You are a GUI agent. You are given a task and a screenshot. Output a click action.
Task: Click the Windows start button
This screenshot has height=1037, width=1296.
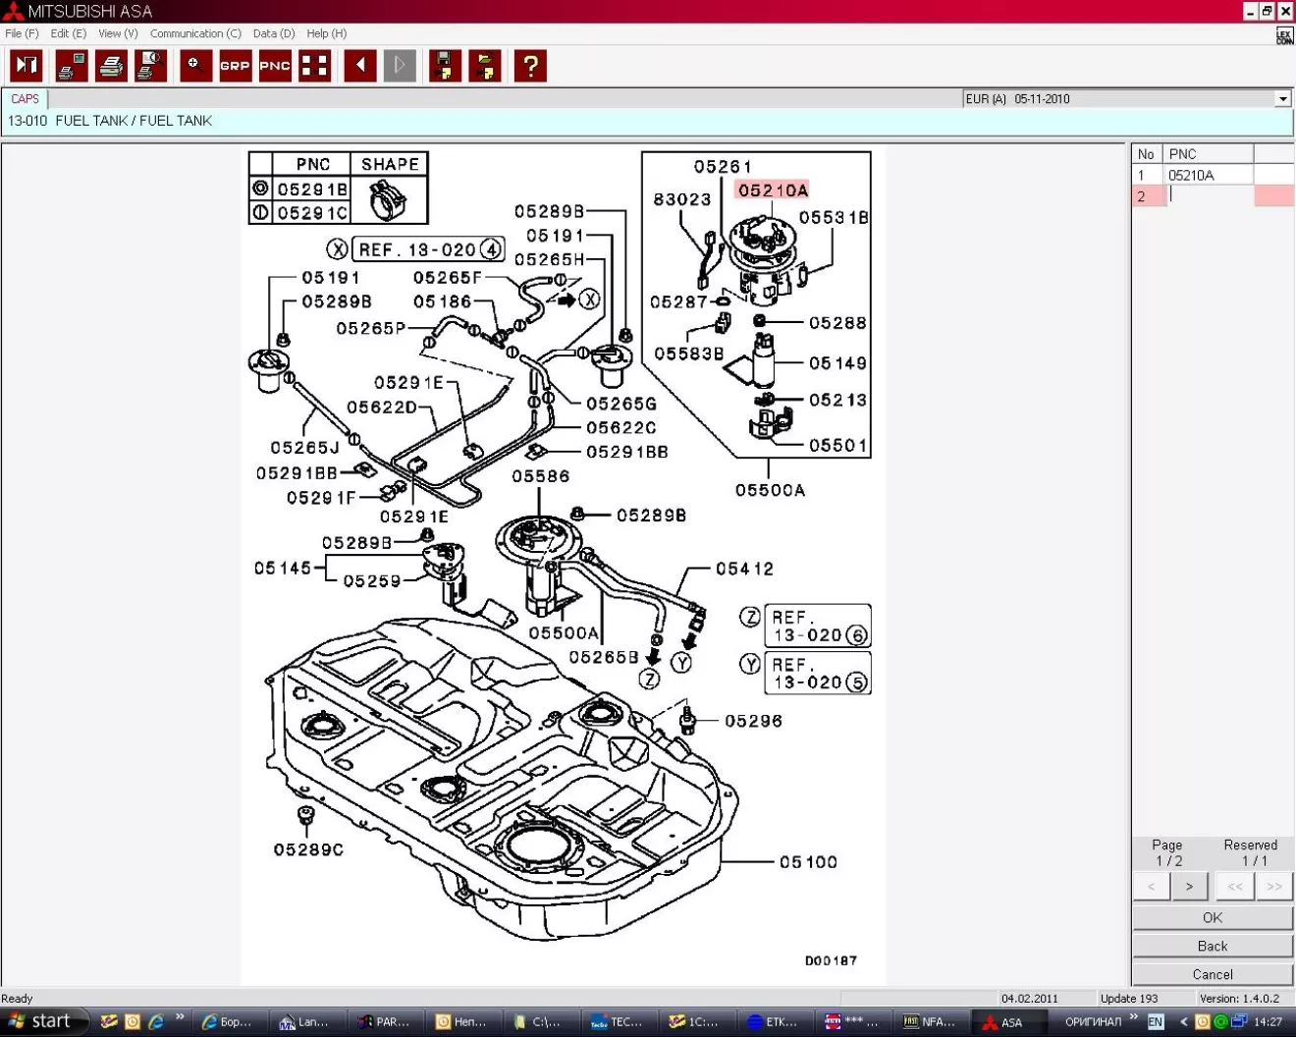tap(41, 1021)
